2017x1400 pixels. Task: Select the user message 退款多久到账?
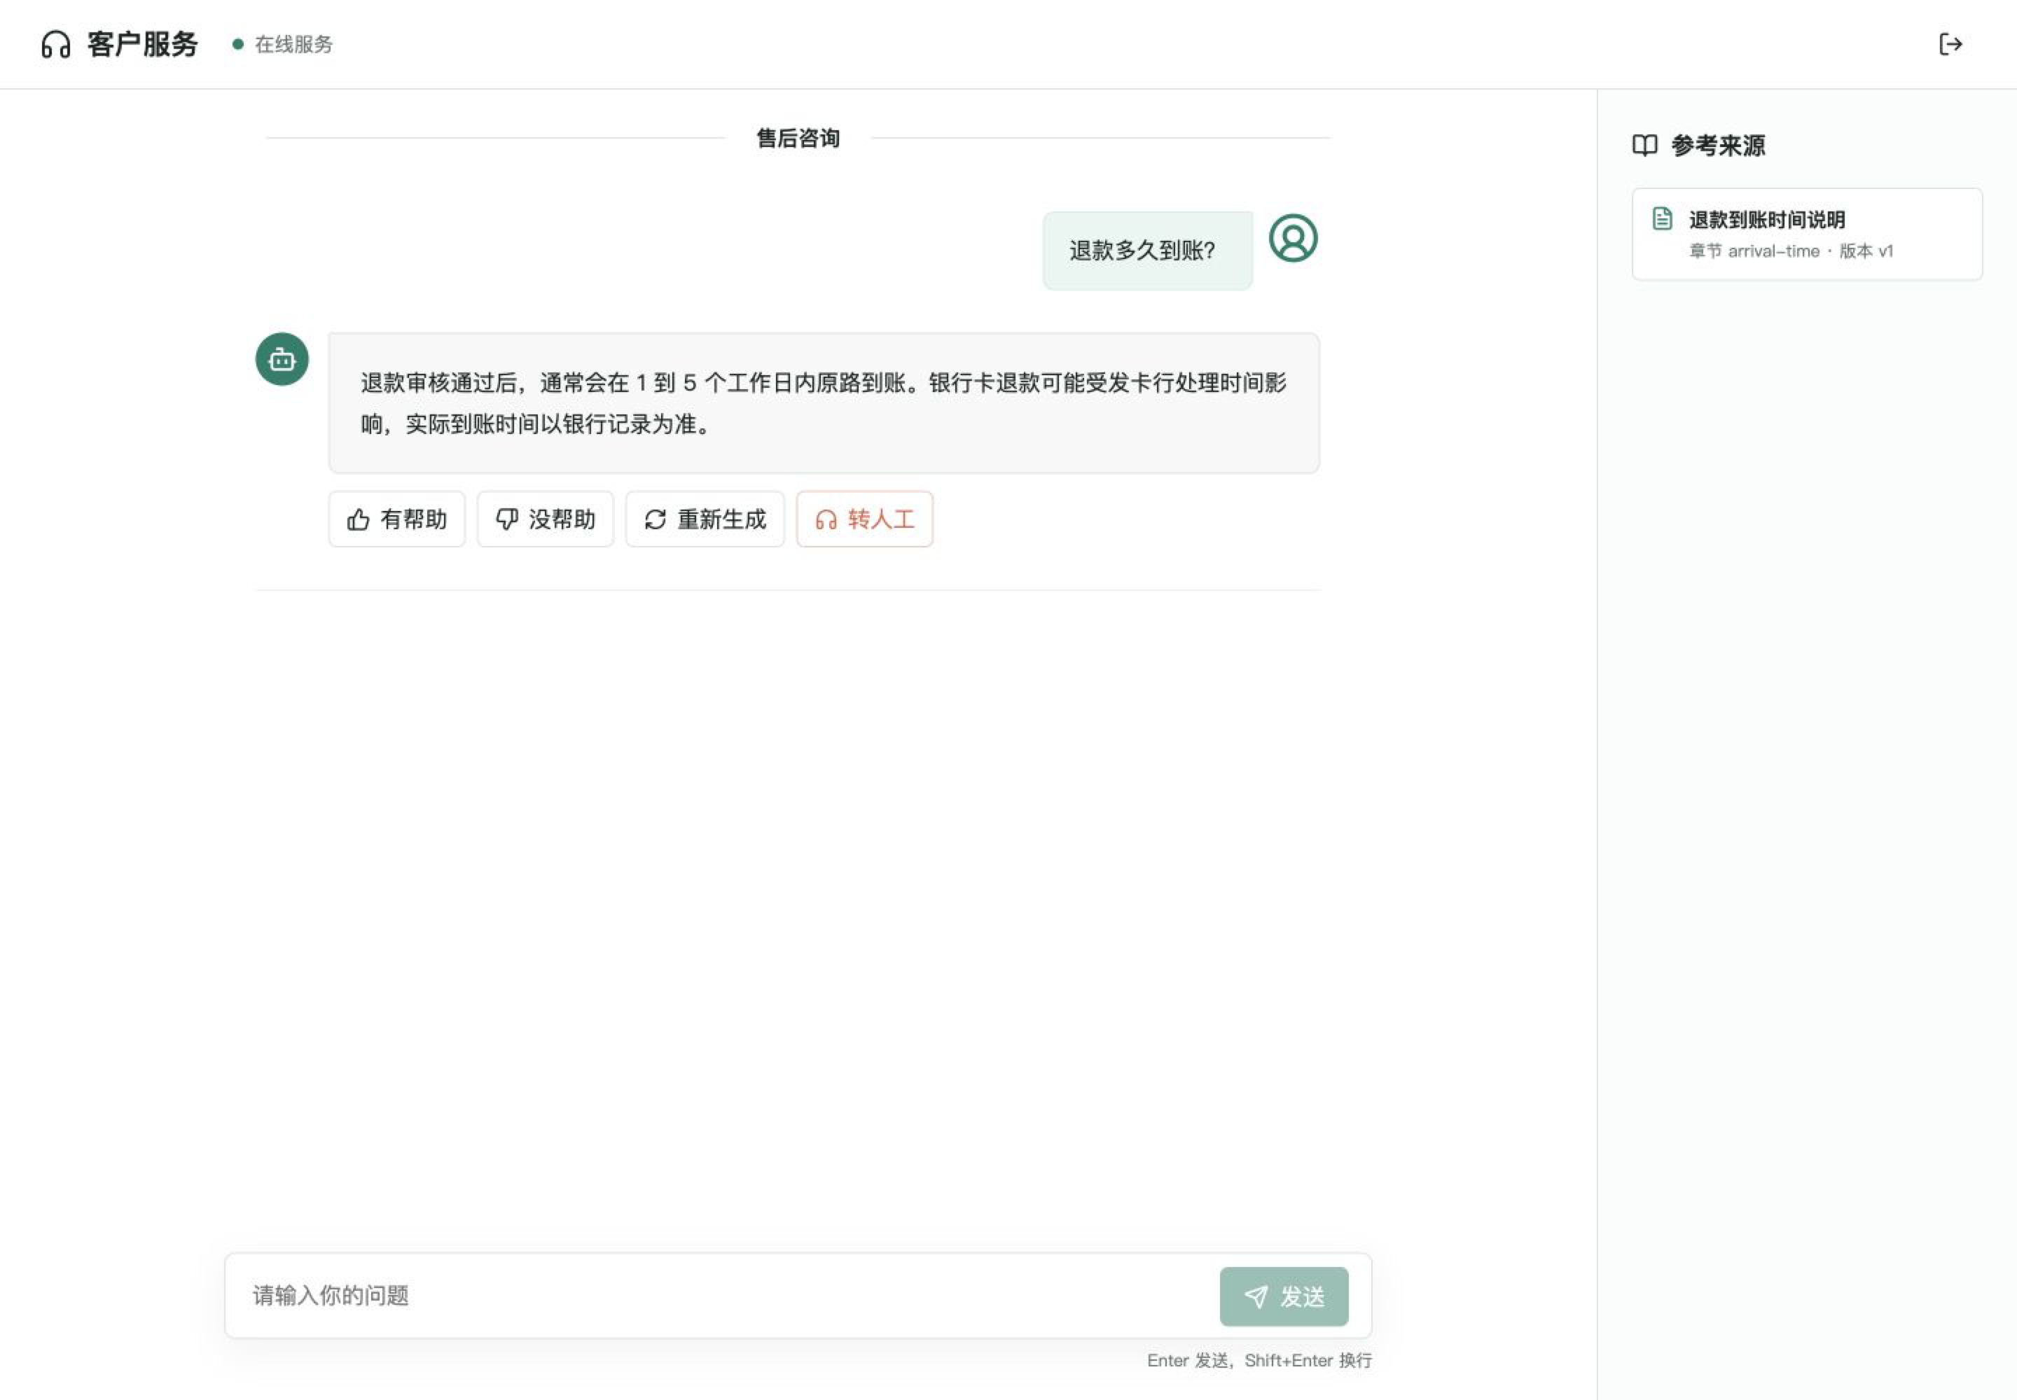pyautogui.click(x=1148, y=251)
